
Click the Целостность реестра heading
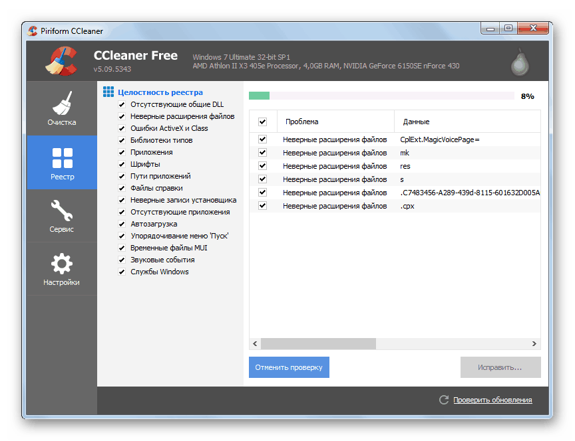(x=160, y=92)
